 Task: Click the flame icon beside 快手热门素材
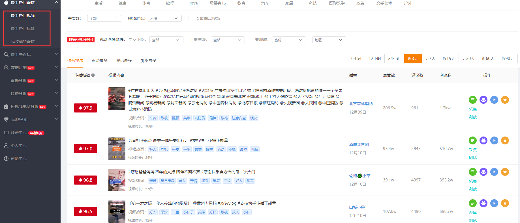tap(6, 3)
